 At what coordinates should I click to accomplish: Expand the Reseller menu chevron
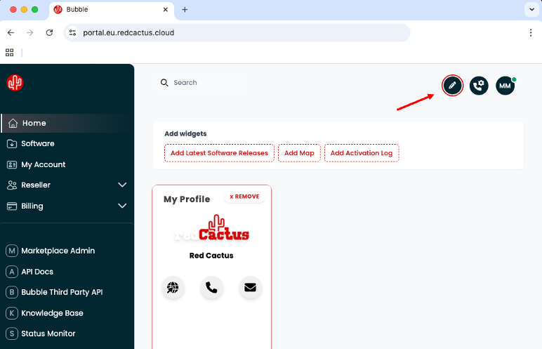(x=122, y=185)
